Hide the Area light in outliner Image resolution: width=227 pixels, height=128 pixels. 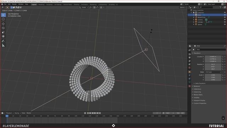(x=225, y=15)
